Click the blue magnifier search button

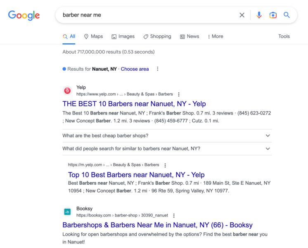[x=287, y=15]
